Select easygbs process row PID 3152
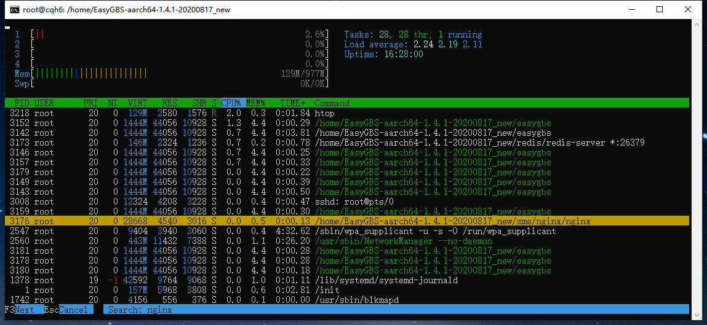Viewport: 707px width, 325px height. click(347, 123)
